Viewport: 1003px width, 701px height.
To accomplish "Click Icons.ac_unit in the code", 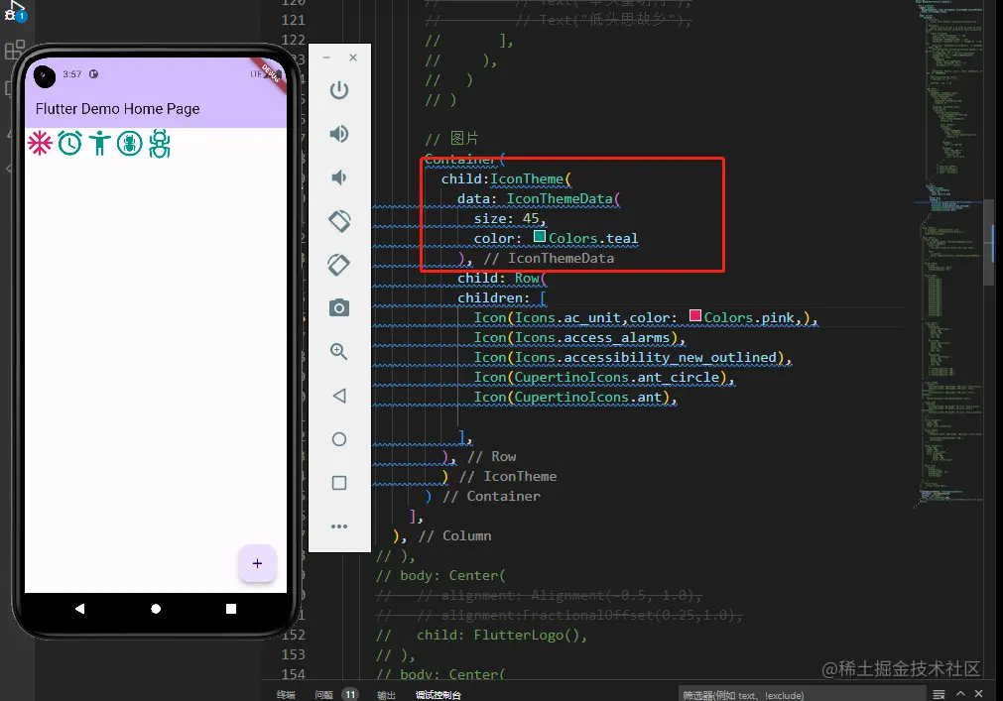I will pos(568,317).
